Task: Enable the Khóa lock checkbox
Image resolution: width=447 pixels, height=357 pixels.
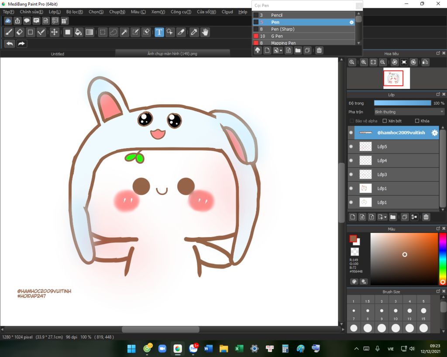Action: (x=417, y=121)
